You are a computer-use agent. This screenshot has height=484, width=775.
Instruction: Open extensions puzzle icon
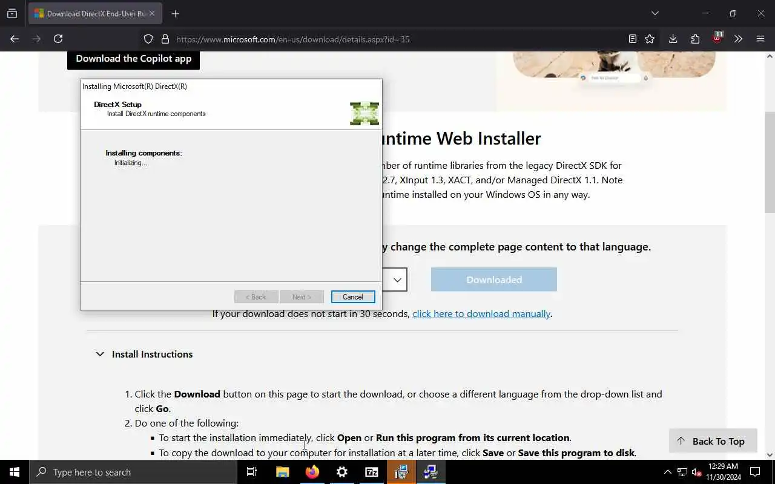click(x=695, y=39)
